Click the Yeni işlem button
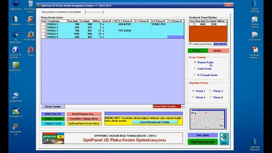The image size is (272, 153). coord(203,135)
